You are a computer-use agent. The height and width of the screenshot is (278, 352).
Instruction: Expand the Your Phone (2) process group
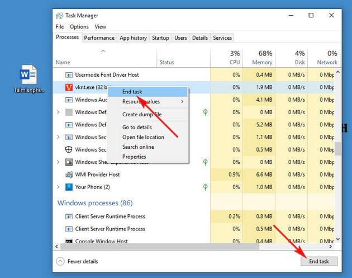[x=58, y=187]
